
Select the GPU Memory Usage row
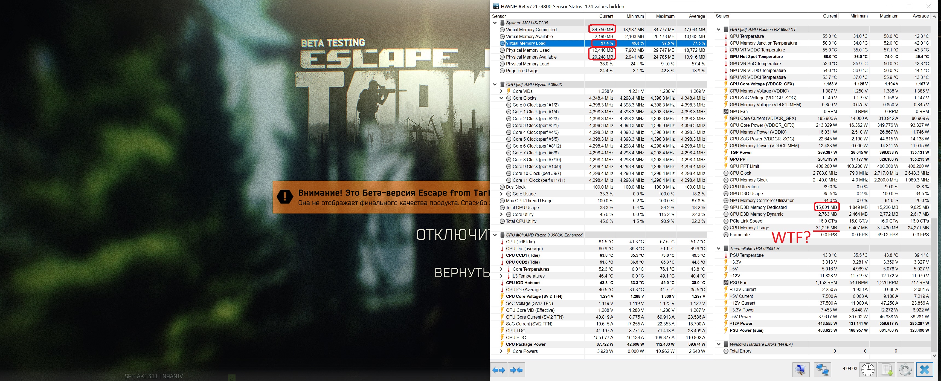(749, 228)
